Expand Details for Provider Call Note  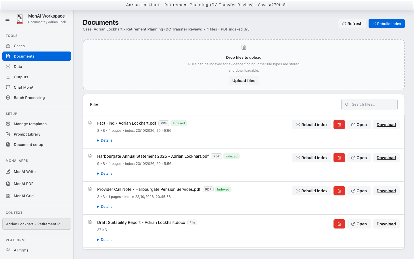105,207
